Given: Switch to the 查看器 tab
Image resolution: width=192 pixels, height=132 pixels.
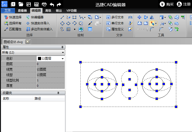Looking at the screenshot, I should [x=22, y=11].
